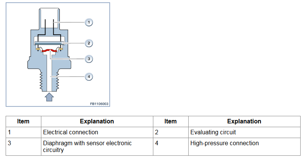Viewport: 304px width, 158px height.
Task: Click the second 'Item' column header
Action: (171, 122)
